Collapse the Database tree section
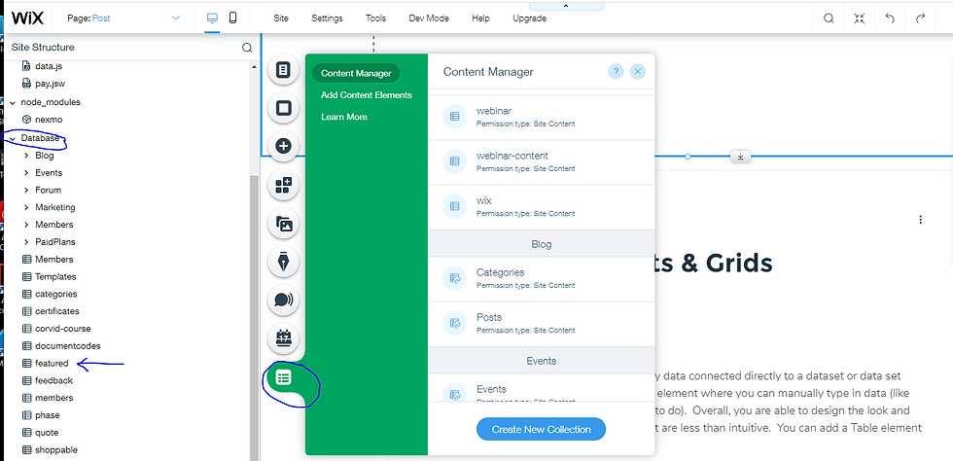This screenshot has height=461, width=953. coord(12,139)
